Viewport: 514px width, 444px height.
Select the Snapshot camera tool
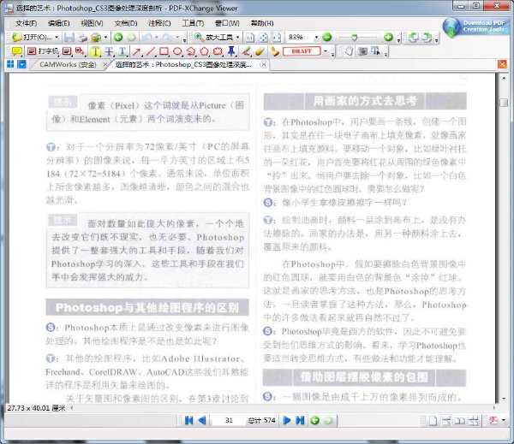coord(362,51)
